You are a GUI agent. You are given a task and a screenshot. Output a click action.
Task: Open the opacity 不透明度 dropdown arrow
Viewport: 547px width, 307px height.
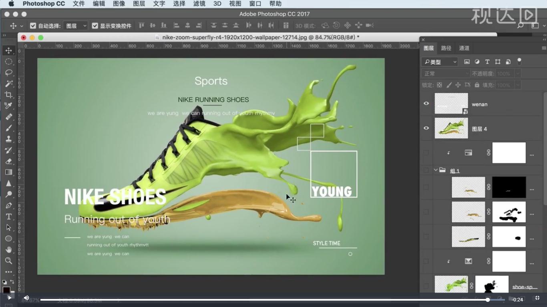517,74
